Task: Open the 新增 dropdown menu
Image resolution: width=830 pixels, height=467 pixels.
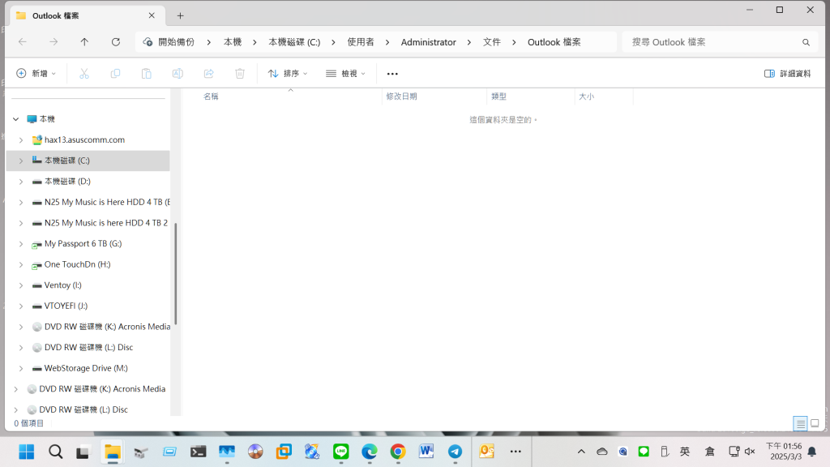Action: point(36,74)
